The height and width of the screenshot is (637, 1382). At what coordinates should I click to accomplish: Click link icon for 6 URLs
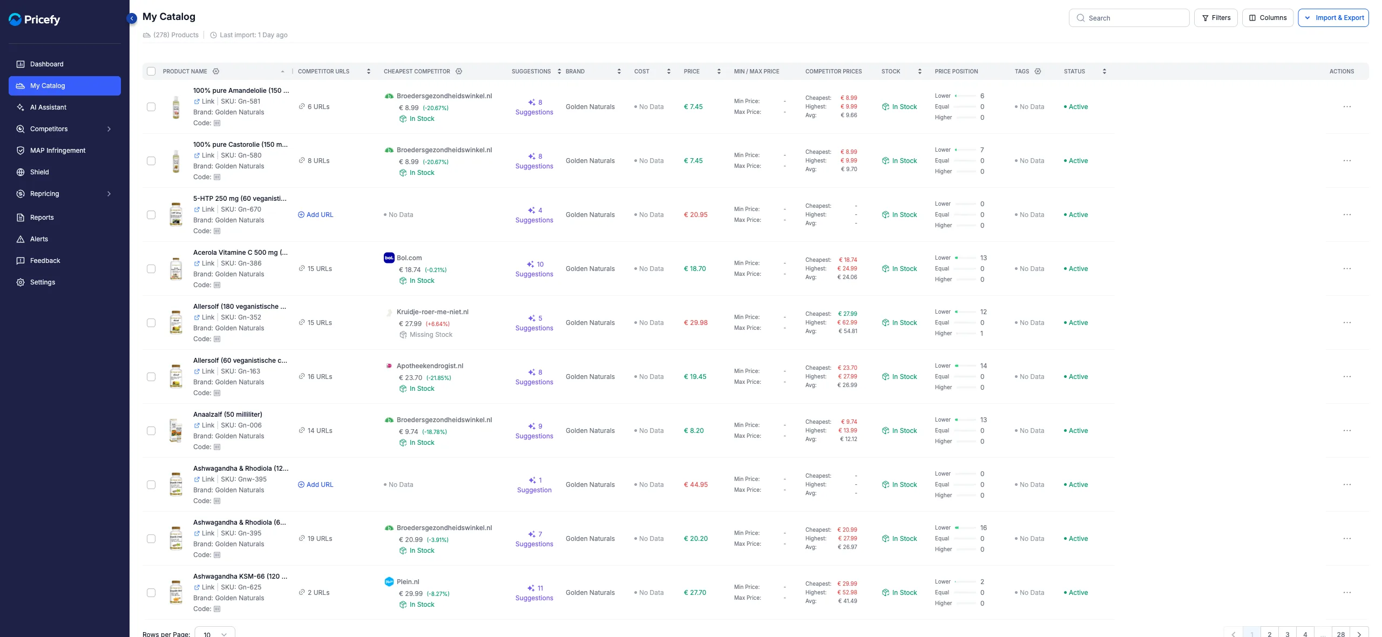pos(302,107)
